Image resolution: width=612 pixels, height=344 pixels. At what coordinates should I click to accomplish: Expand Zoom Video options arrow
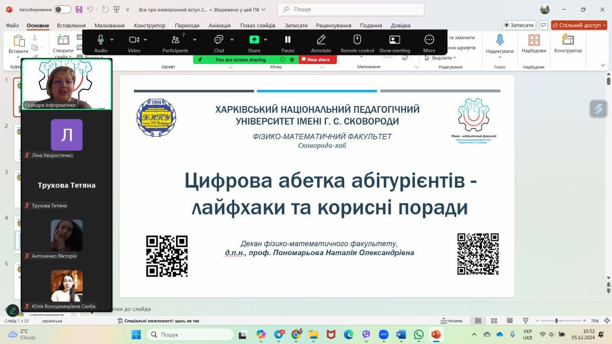(145, 39)
